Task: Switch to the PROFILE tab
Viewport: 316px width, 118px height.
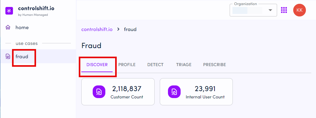Action: pyautogui.click(x=127, y=65)
